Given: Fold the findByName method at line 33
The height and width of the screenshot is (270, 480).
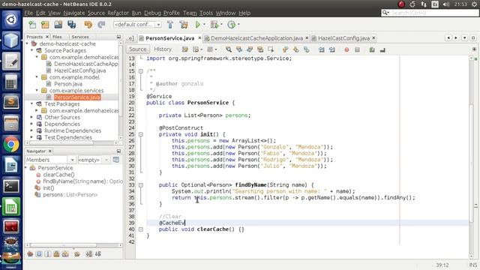Looking at the screenshot, I should 141,185.
